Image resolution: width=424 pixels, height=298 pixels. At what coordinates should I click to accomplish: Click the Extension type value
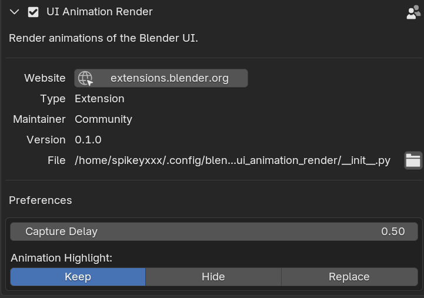pyautogui.click(x=99, y=99)
